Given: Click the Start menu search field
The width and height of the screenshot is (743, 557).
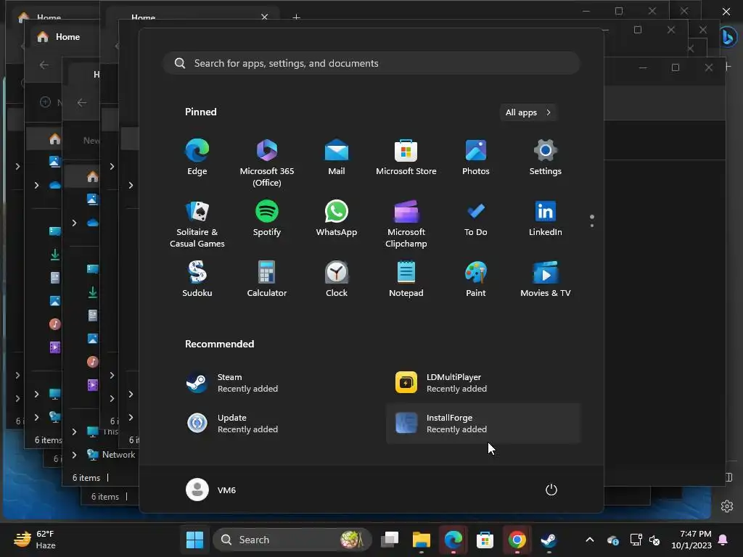Looking at the screenshot, I should 371,64.
